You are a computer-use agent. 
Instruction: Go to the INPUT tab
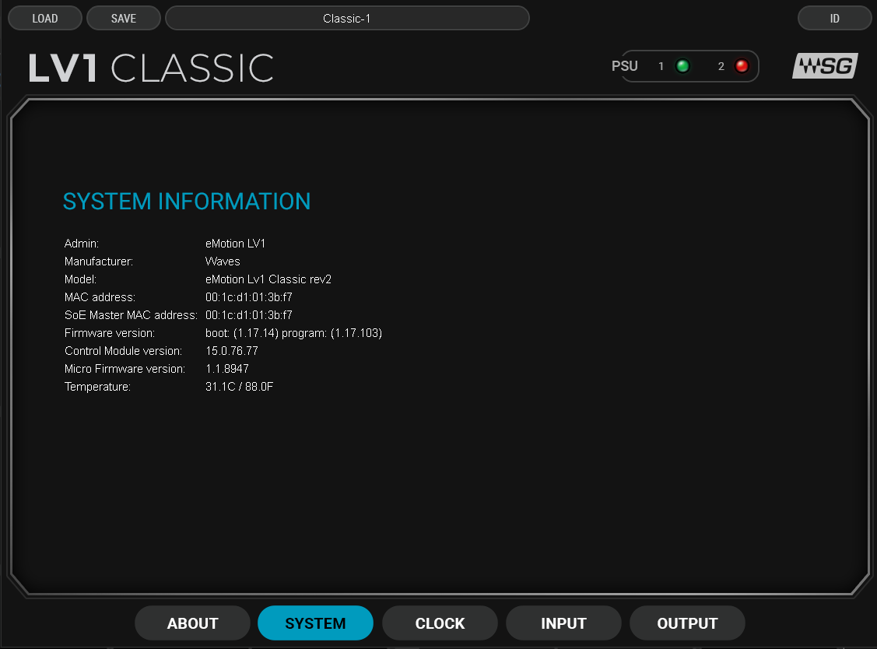(563, 623)
